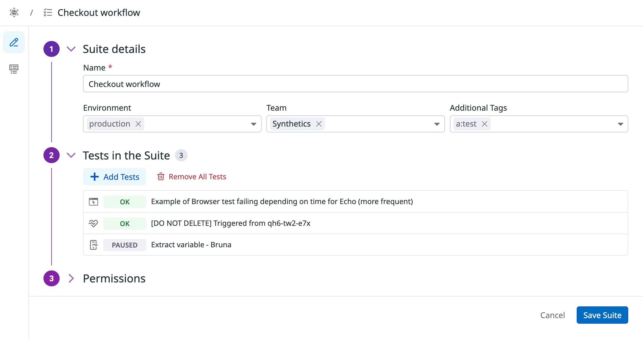The height and width of the screenshot is (339, 643).
Task: Open the Team dropdown
Action: (x=436, y=124)
